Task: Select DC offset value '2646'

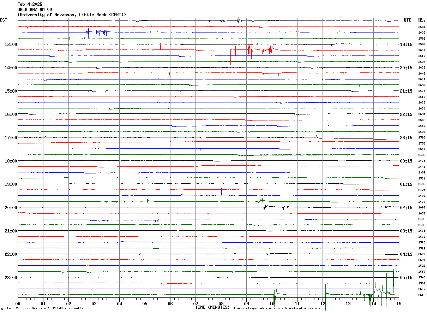Action: pyautogui.click(x=422, y=73)
